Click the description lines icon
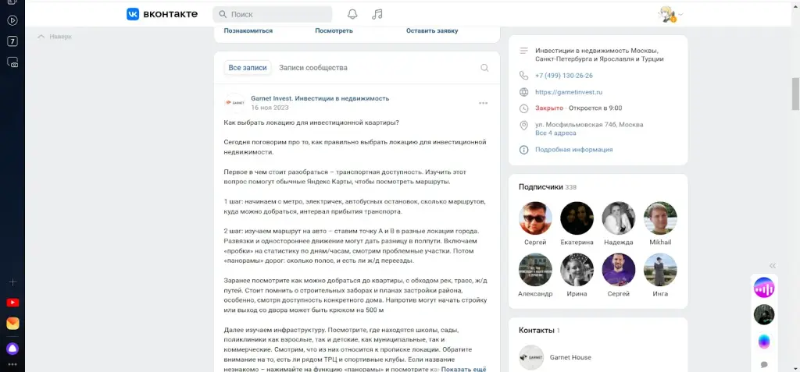The height and width of the screenshot is (372, 800). (x=523, y=51)
